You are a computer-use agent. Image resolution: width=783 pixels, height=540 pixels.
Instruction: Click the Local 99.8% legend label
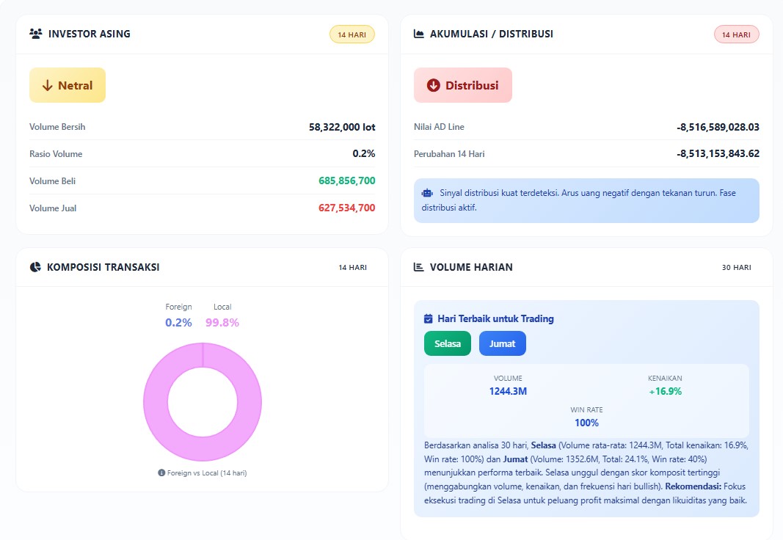point(222,315)
